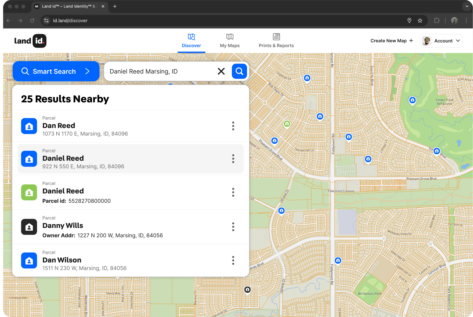
Task: Open more options for Daniel Reed parcel id row
Action: click(233, 192)
